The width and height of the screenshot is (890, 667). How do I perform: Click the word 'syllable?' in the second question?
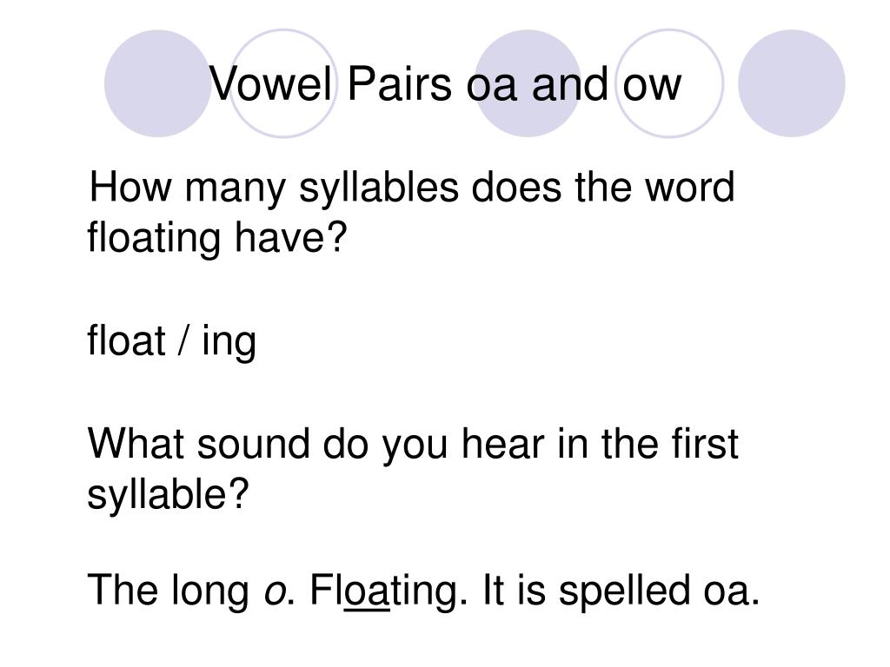click(168, 495)
